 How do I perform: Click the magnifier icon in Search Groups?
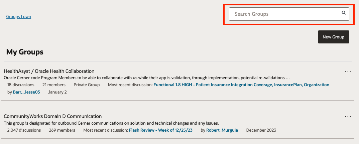(x=344, y=13)
